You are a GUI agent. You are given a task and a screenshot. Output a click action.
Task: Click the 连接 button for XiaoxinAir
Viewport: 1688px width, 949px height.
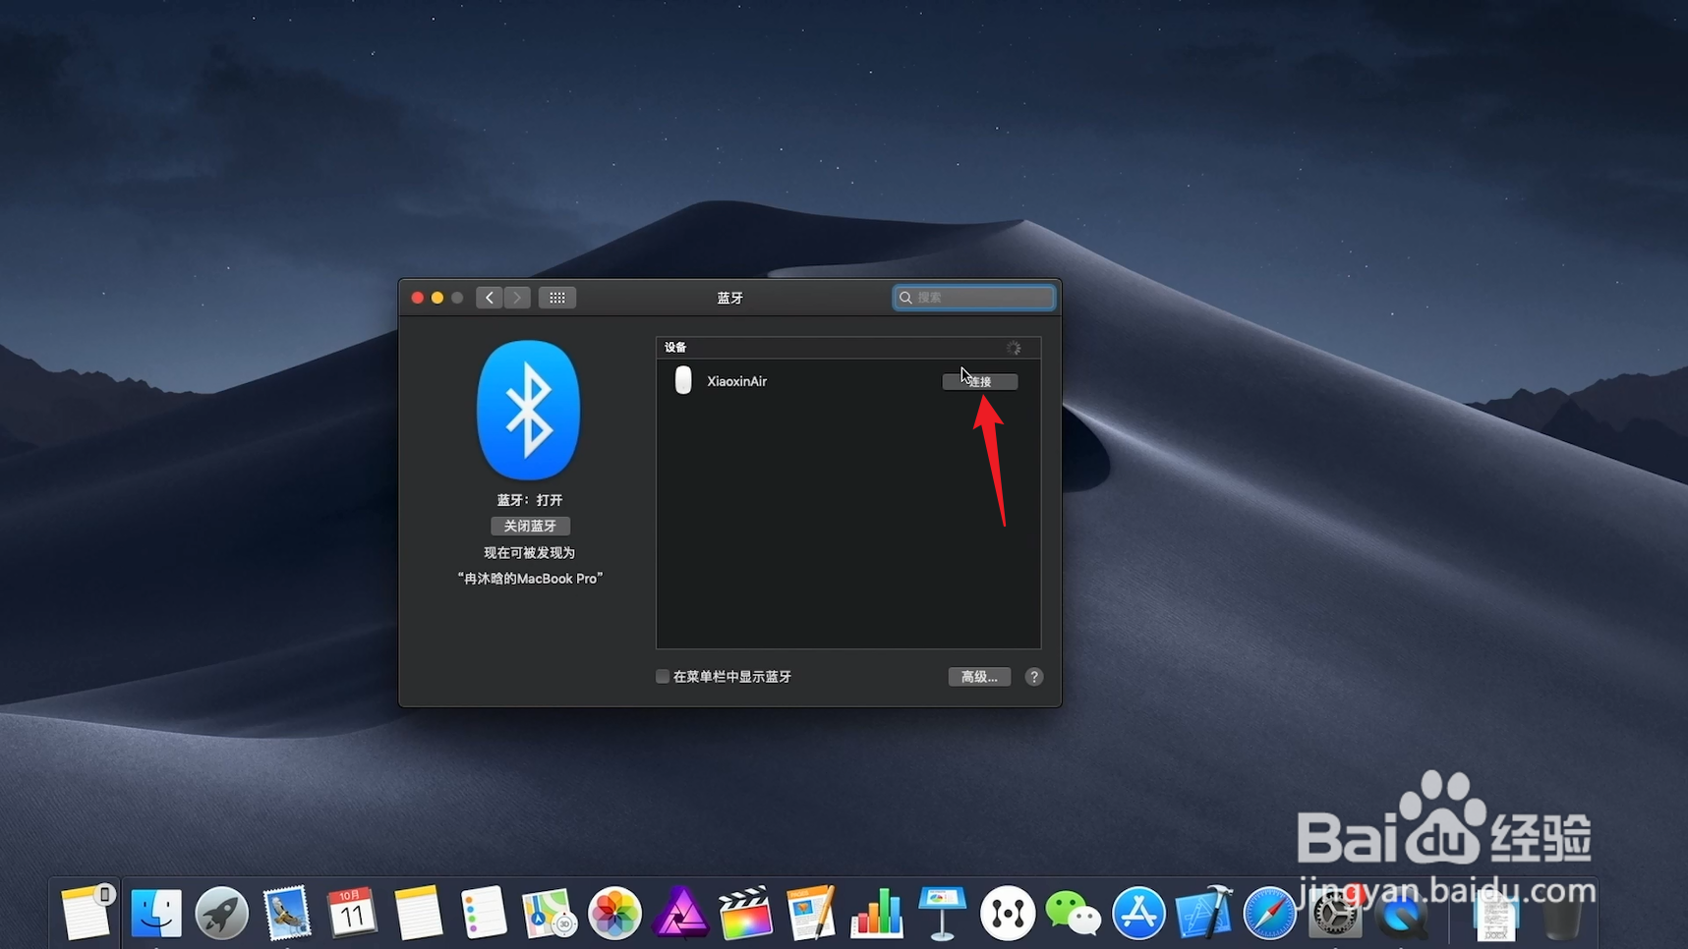[979, 381]
